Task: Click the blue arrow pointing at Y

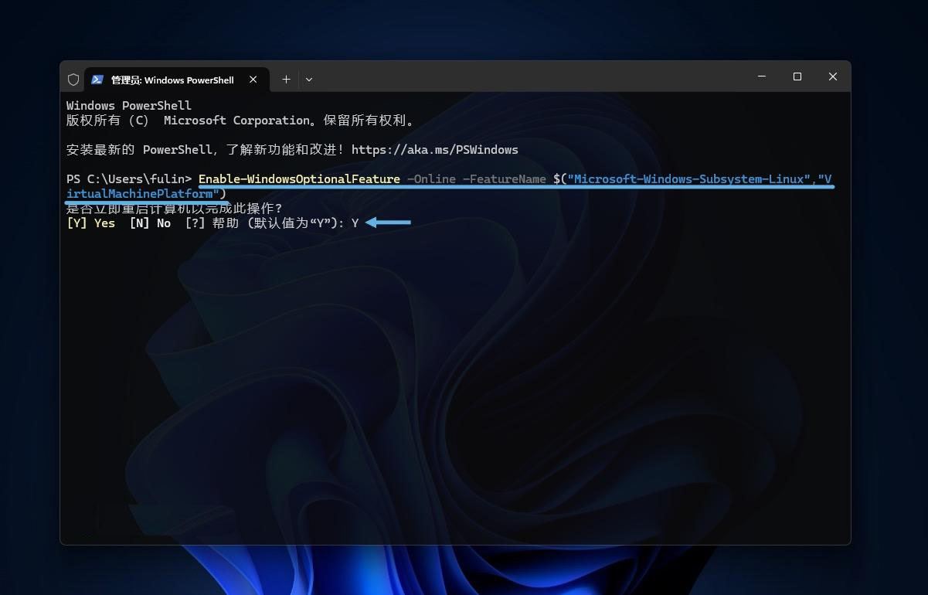Action: (x=388, y=223)
